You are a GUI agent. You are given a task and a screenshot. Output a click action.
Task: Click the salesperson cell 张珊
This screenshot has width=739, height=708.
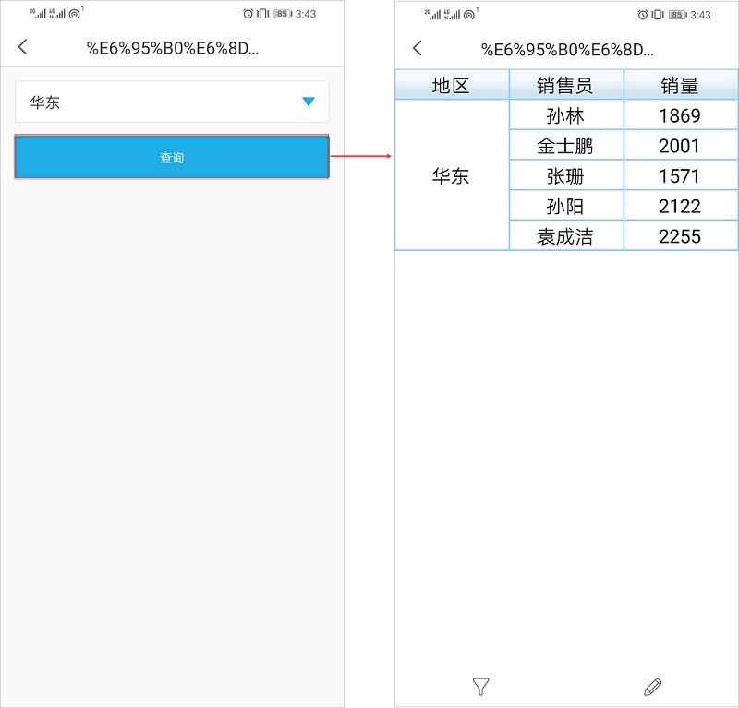click(566, 175)
